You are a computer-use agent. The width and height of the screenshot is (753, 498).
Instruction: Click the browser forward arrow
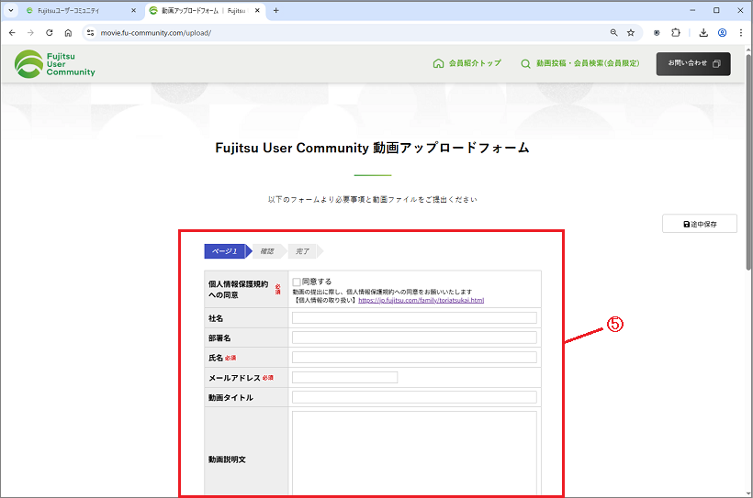(30, 33)
